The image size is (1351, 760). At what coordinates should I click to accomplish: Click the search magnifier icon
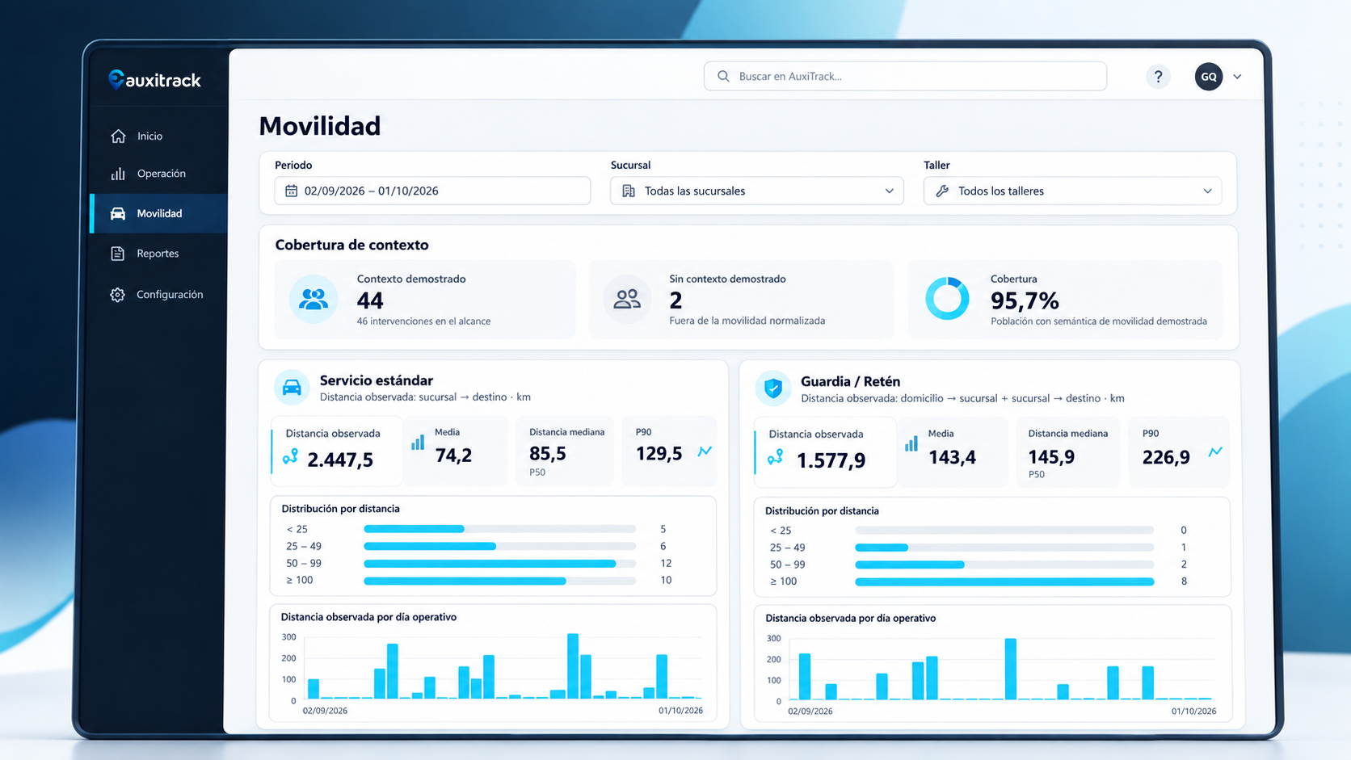click(x=723, y=76)
